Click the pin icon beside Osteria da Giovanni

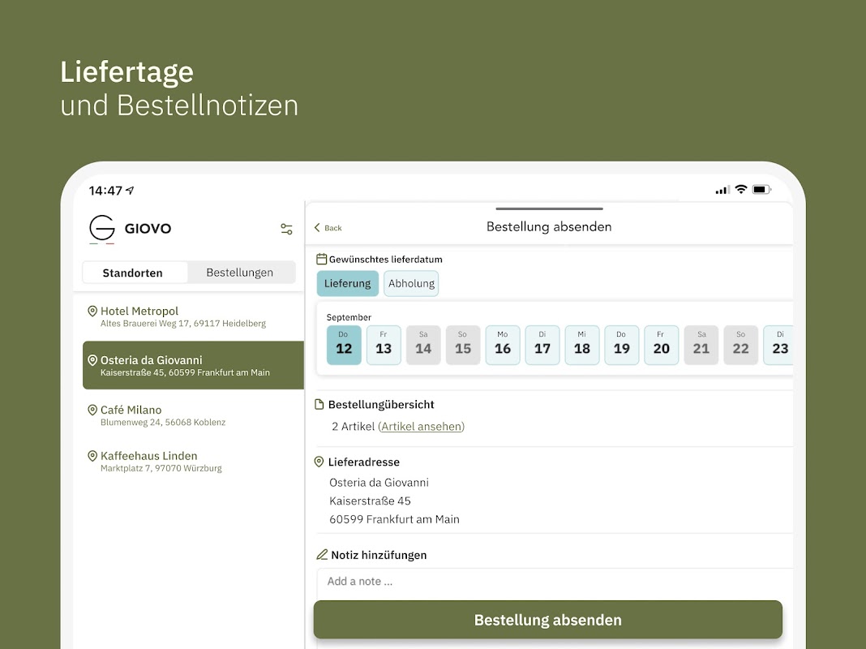(92, 360)
